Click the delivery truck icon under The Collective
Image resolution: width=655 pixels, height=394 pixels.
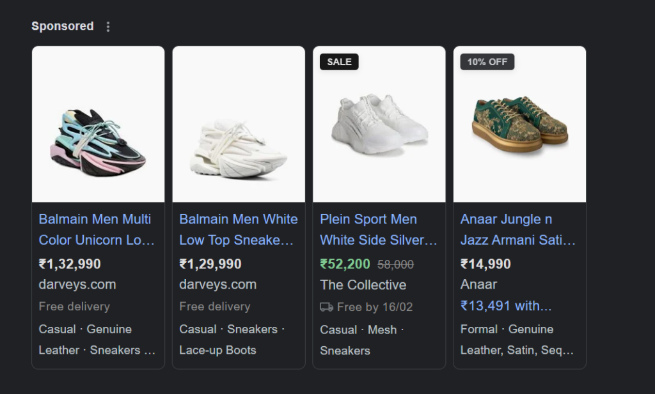coord(327,307)
